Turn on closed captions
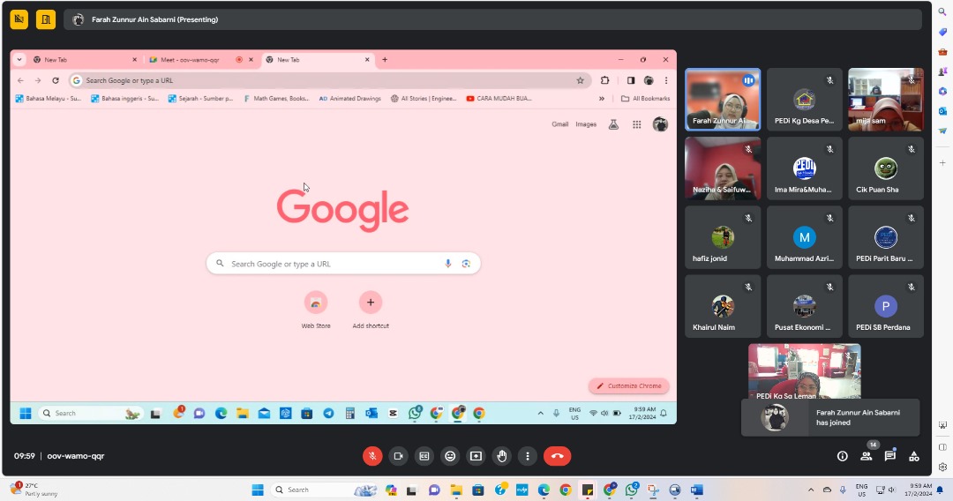Viewport: 953px width, 501px height. tap(424, 456)
